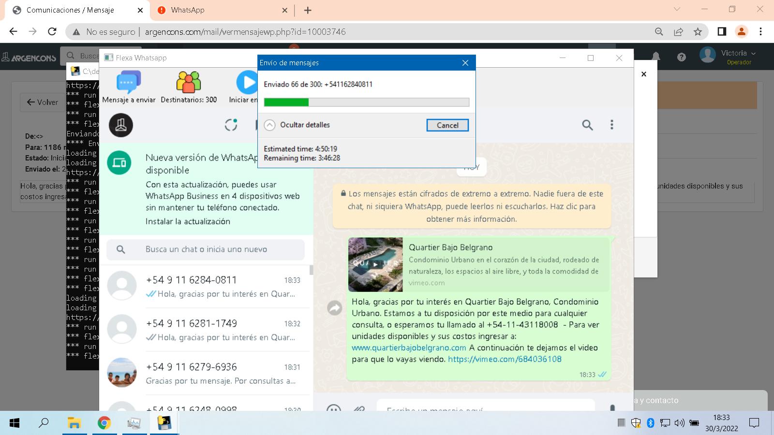Click Cancel in Envío de mensajes dialog

[x=447, y=125]
